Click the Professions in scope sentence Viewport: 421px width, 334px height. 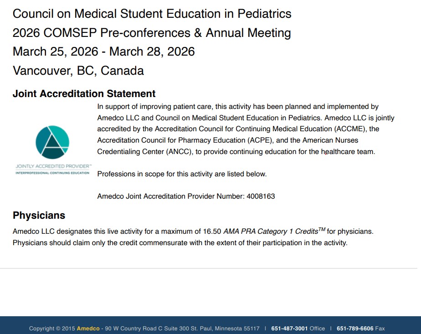(182, 174)
